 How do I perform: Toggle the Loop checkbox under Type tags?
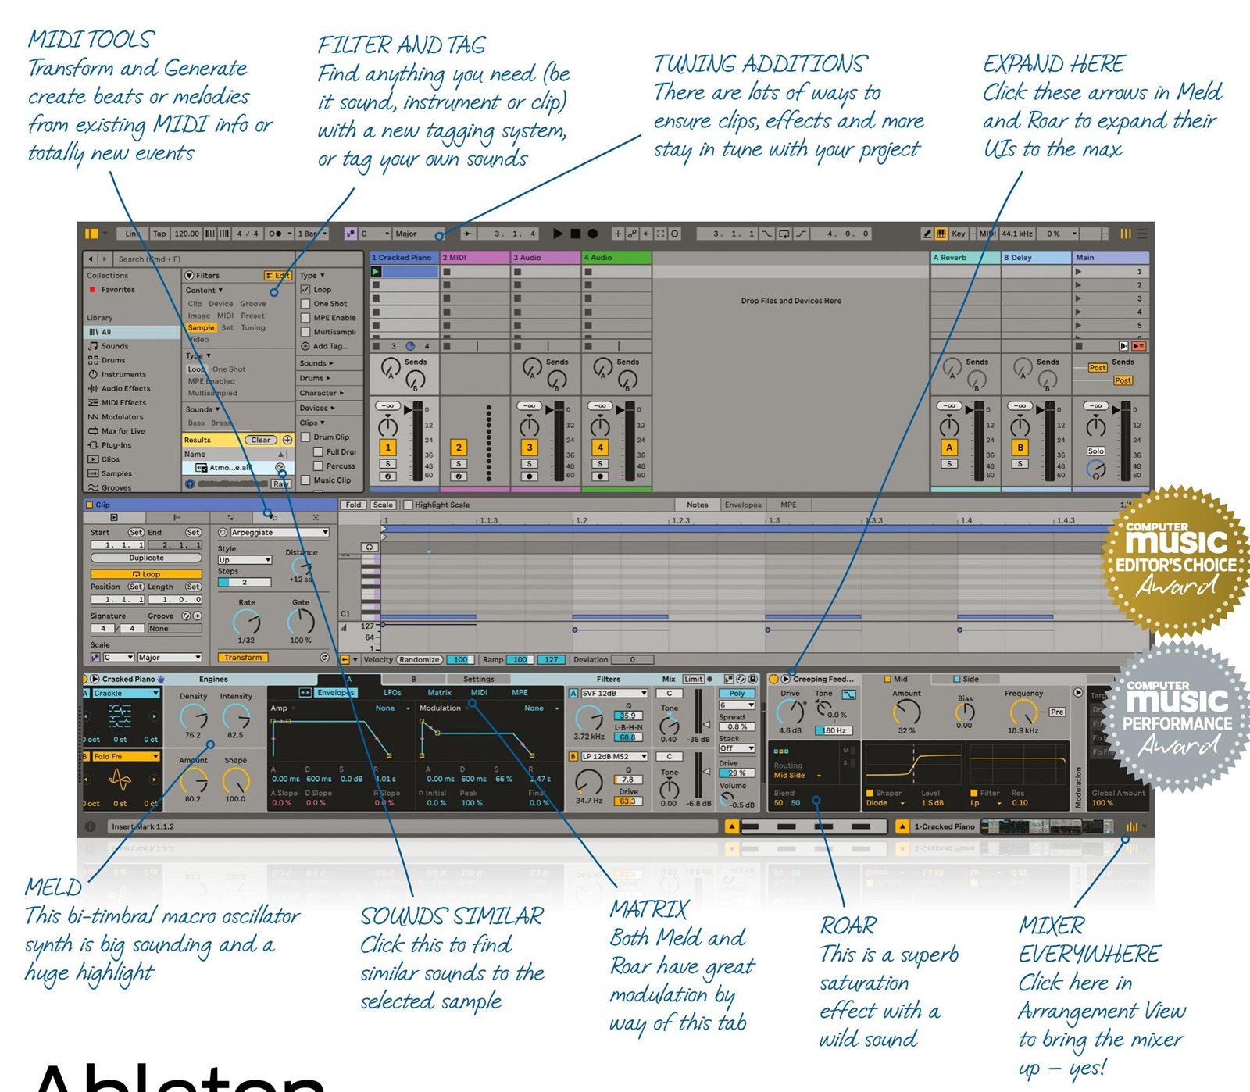[305, 289]
